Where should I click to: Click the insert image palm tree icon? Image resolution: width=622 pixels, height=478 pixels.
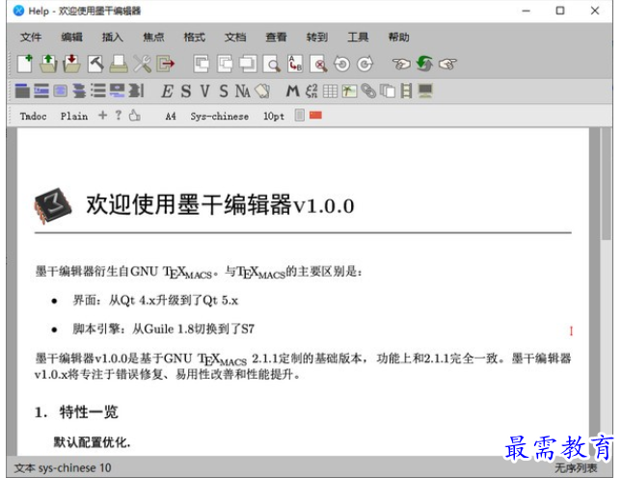click(349, 92)
